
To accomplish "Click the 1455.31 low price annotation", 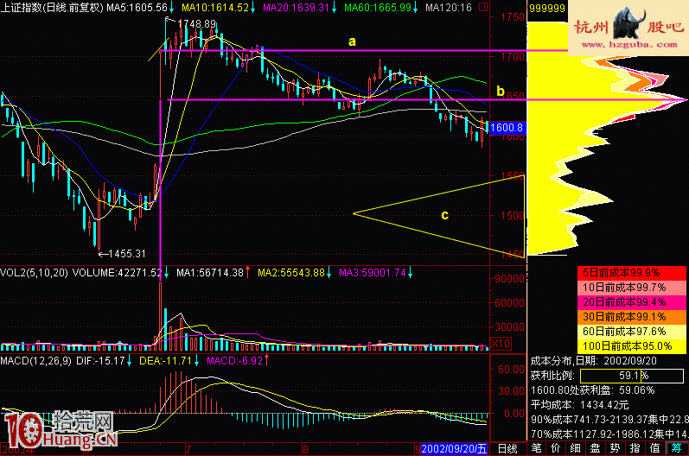I will click(126, 254).
